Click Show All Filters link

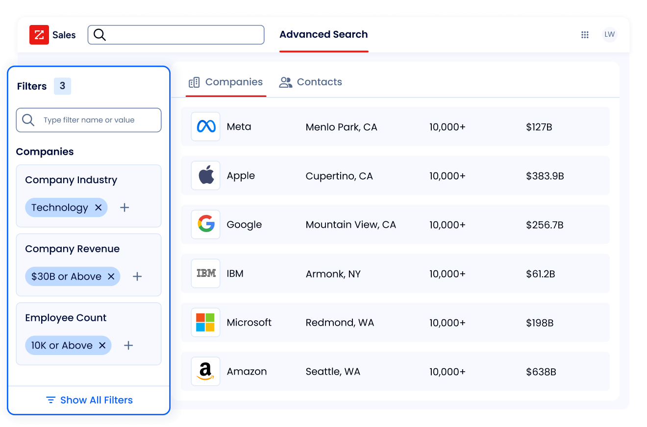pos(89,400)
